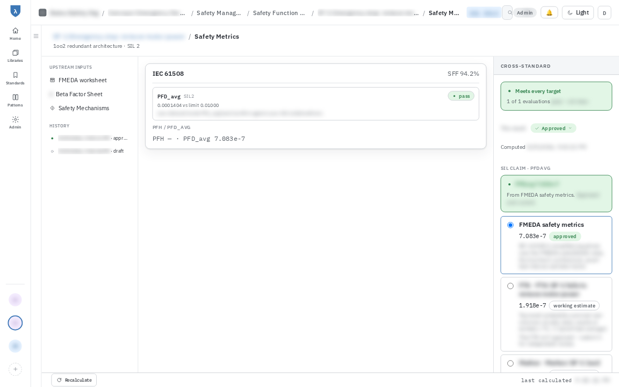Click the Safety Metrics page title
619x387 pixels.
(x=217, y=37)
